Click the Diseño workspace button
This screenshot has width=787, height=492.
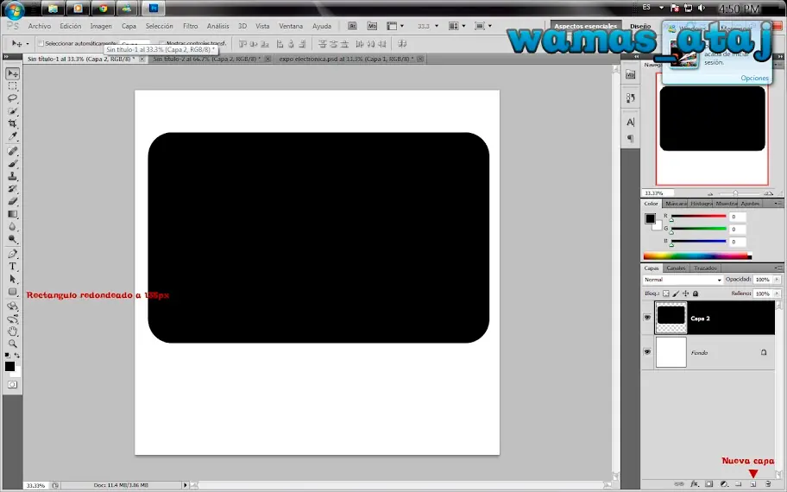640,26
